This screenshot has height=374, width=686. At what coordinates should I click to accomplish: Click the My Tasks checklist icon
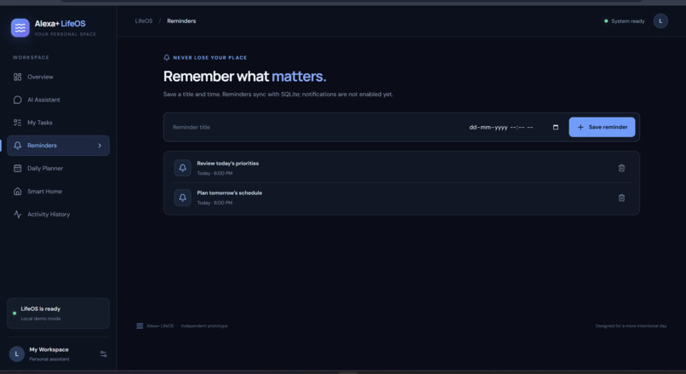pyautogui.click(x=18, y=123)
